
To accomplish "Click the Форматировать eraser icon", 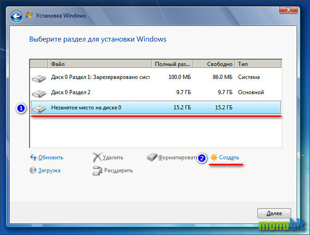I will (152, 157).
